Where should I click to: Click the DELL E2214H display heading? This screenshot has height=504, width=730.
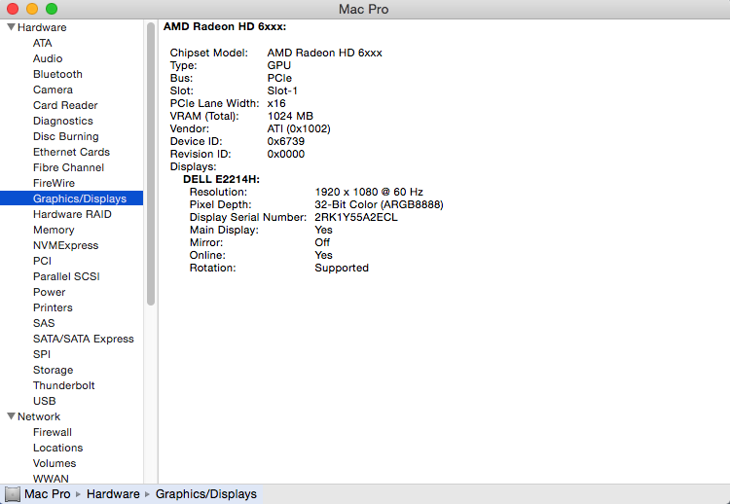coord(222,179)
